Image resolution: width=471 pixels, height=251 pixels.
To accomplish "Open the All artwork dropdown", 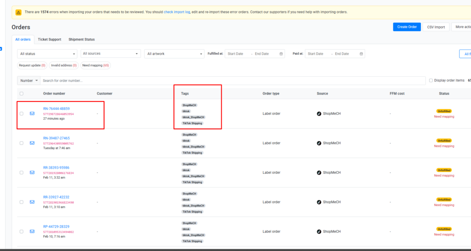I will [174, 54].
